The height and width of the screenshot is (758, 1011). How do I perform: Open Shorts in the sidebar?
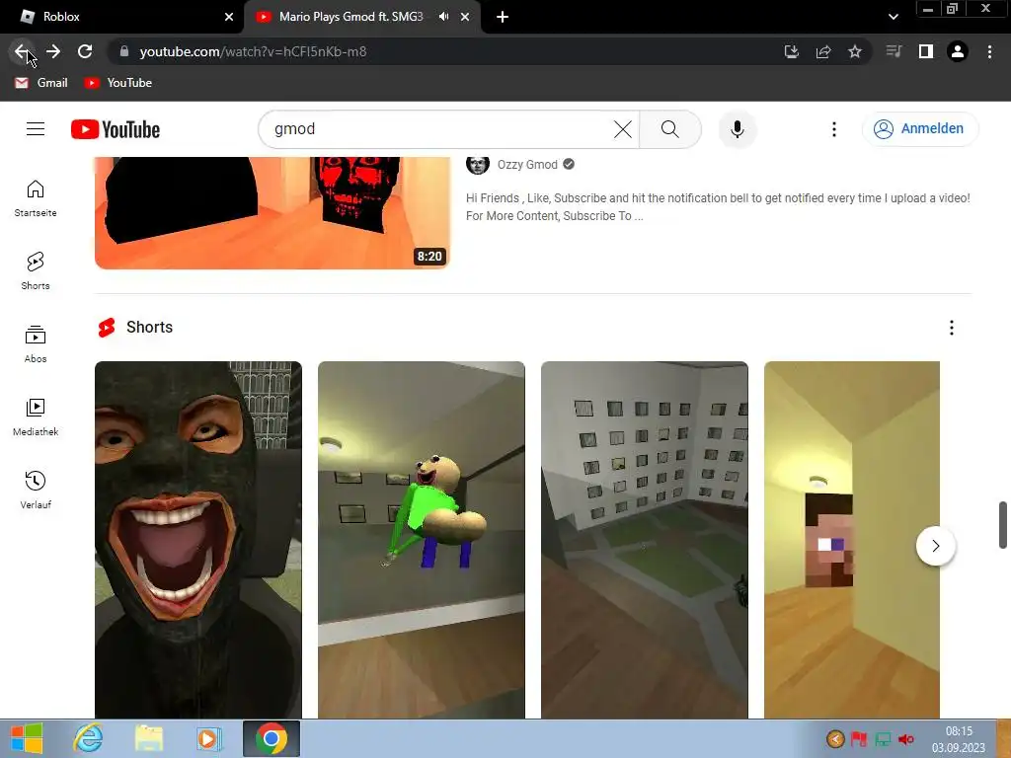[36, 271]
